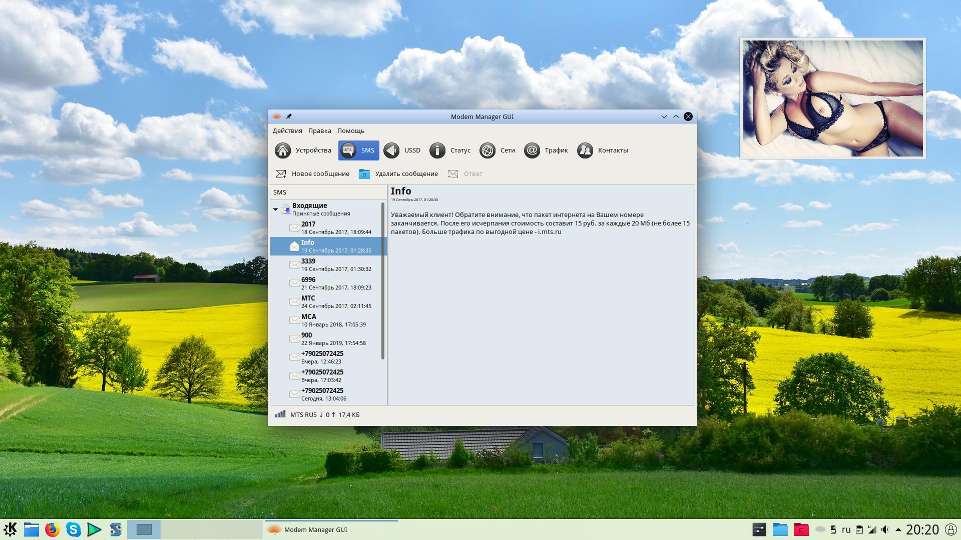The width and height of the screenshot is (961, 540).
Task: Open the Правка menu
Action: pyautogui.click(x=319, y=131)
